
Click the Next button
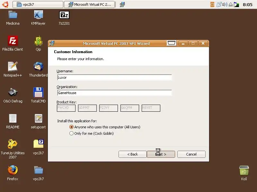tap(161, 154)
